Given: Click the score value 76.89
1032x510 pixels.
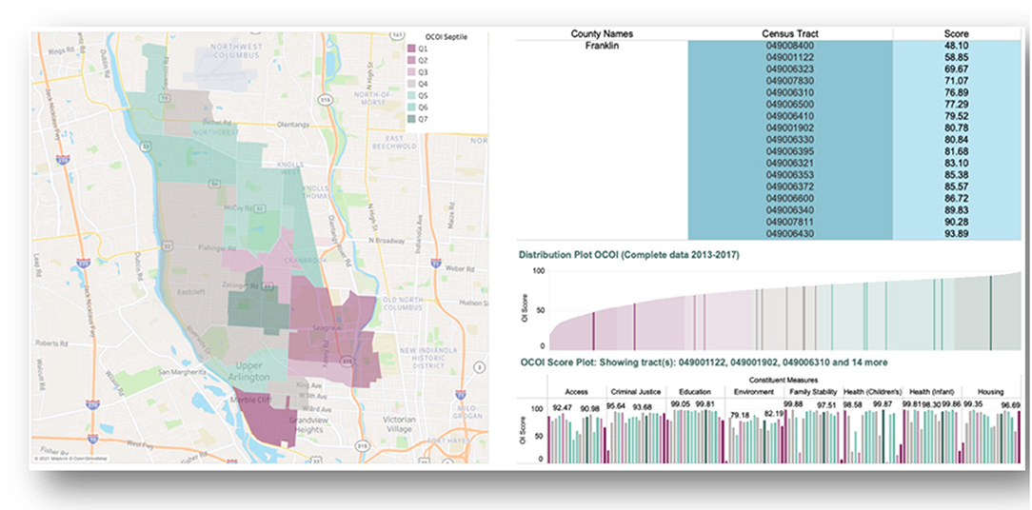Looking at the screenshot, I should pos(956,93).
